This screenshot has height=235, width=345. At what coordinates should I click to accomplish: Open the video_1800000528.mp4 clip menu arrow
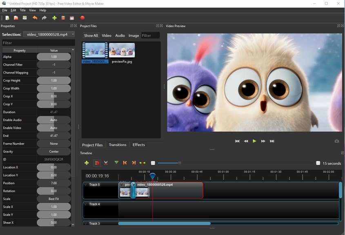[x=134, y=185]
